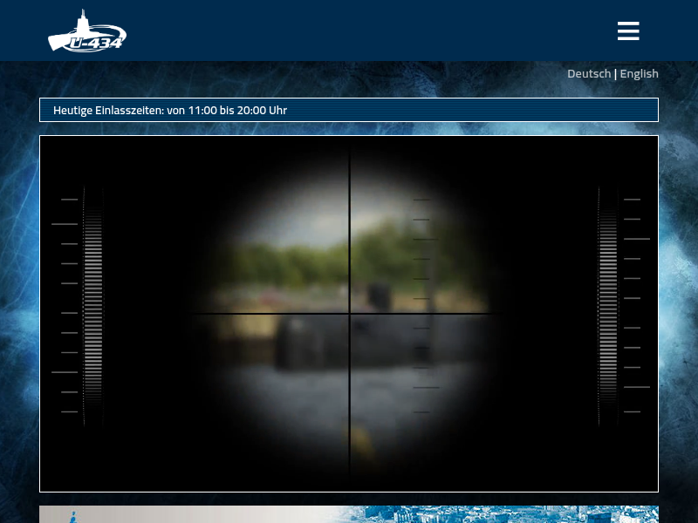Click the U-434 submarine logo
The image size is (698, 523).
coord(87,32)
